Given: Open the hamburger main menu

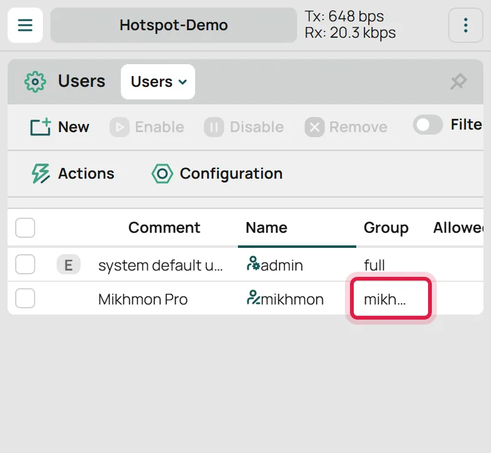Looking at the screenshot, I should [25, 25].
